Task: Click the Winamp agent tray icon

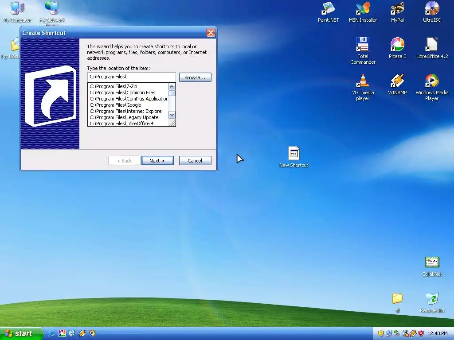Action: [413, 333]
